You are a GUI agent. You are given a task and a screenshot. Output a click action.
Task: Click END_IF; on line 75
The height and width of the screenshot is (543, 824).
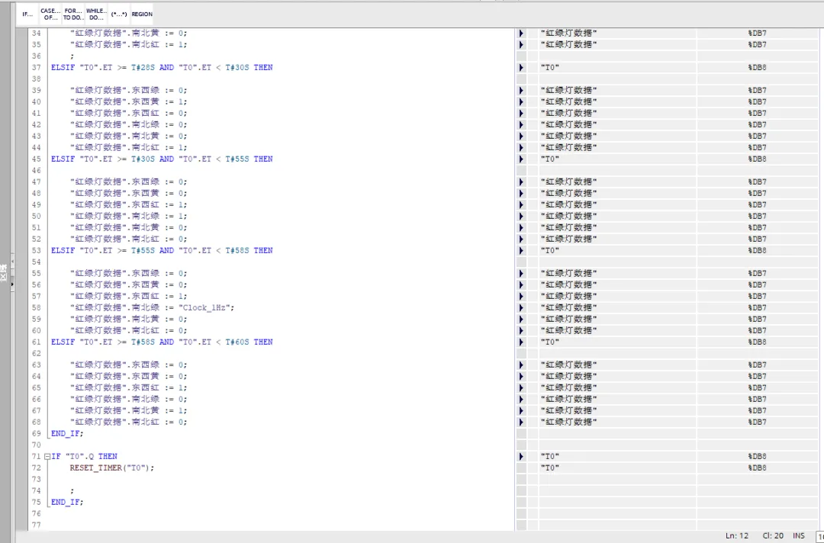point(67,502)
